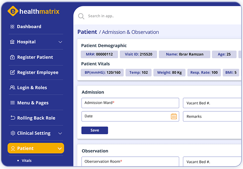Image resolution: width=243 pixels, height=169 pixels.
Task: Focus the Admission Ward field
Action: [130, 103]
